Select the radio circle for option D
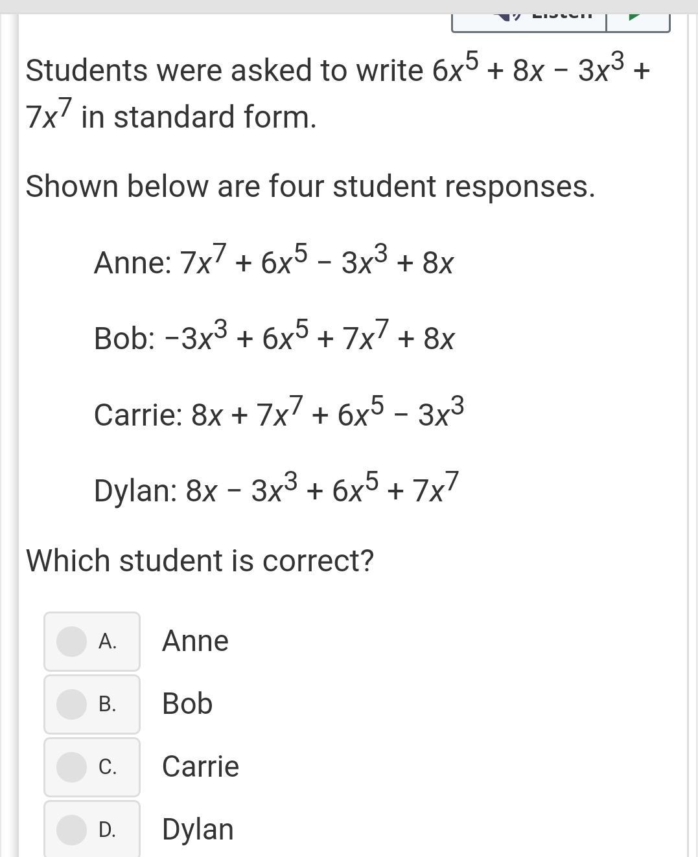 point(71,830)
